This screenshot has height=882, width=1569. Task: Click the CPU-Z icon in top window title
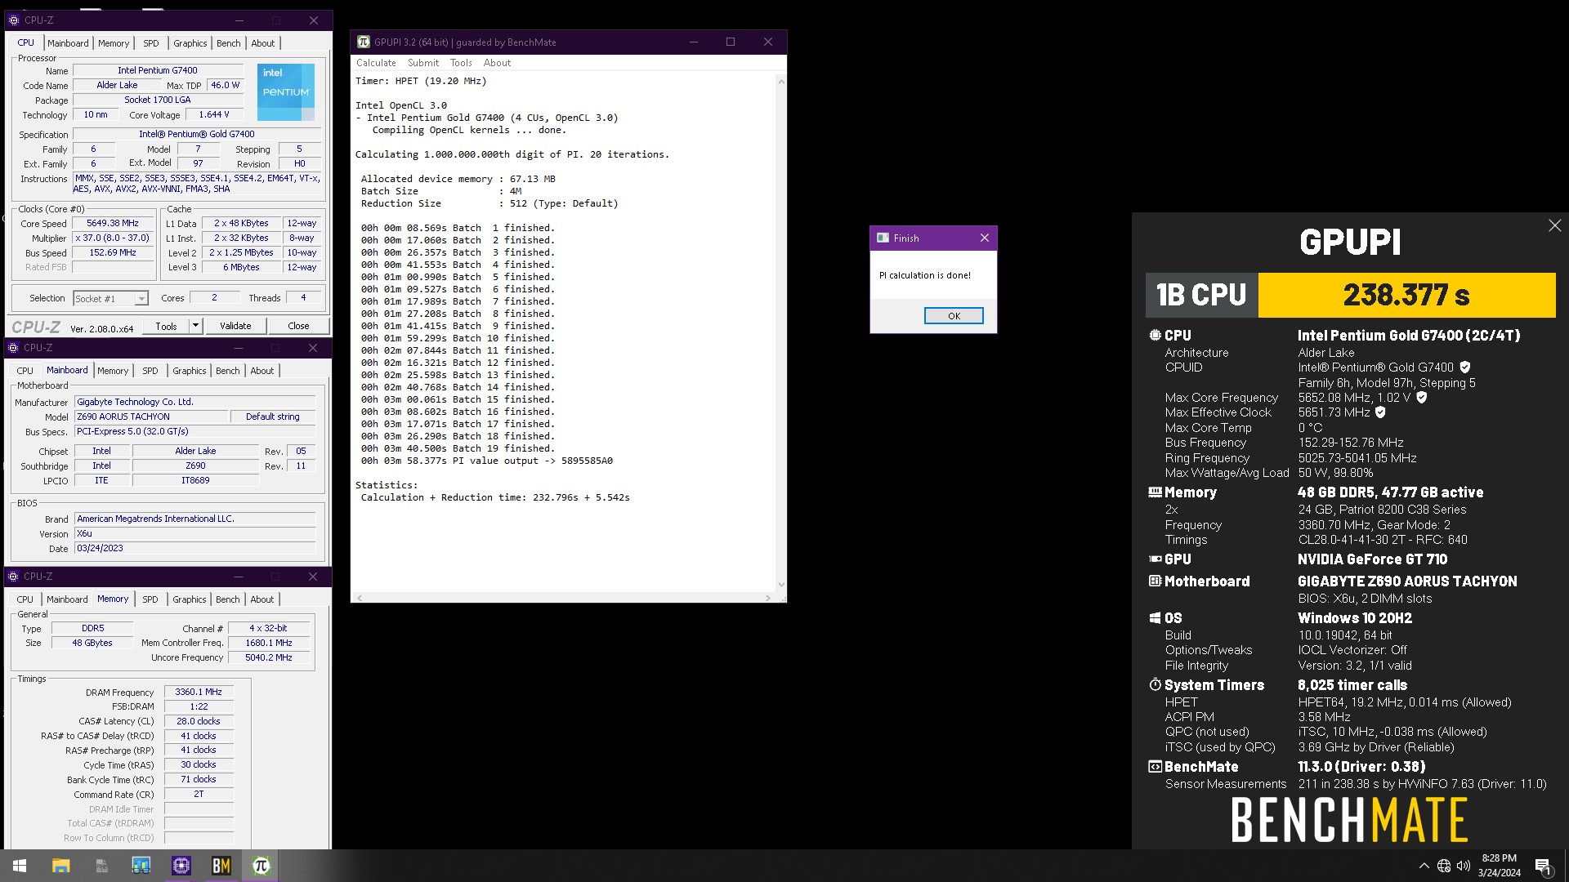coord(14,20)
